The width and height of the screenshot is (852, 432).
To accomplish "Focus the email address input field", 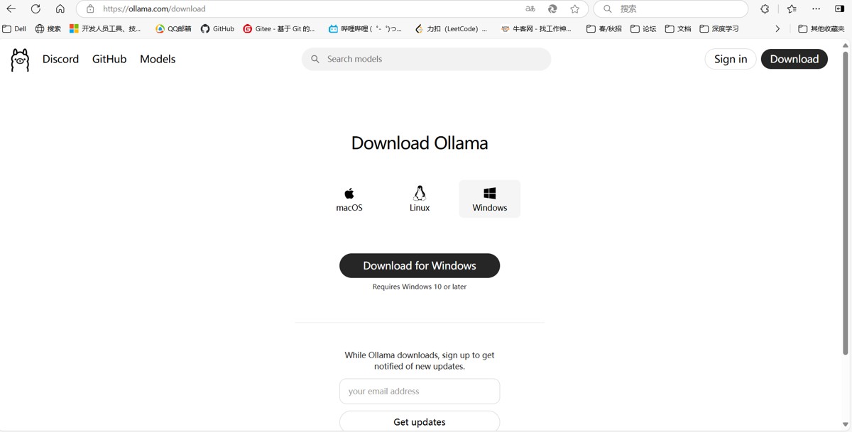I will [420, 391].
